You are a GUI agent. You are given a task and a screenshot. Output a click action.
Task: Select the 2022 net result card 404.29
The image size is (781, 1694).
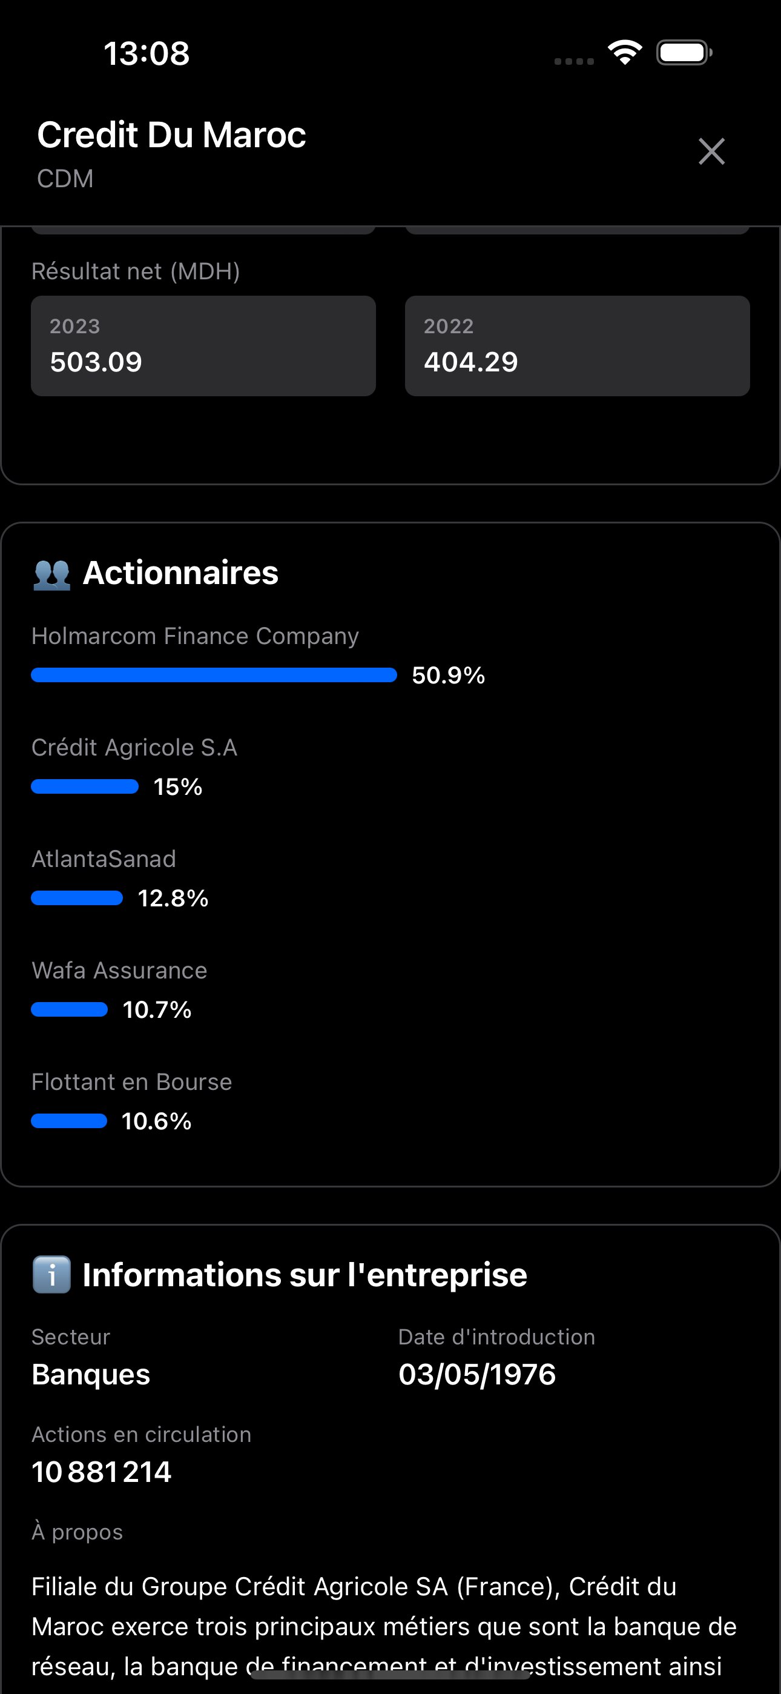coord(576,346)
